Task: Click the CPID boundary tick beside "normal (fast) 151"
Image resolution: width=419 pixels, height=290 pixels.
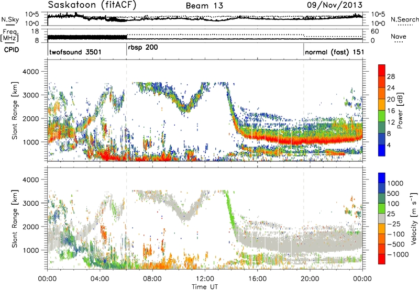Action: point(304,50)
